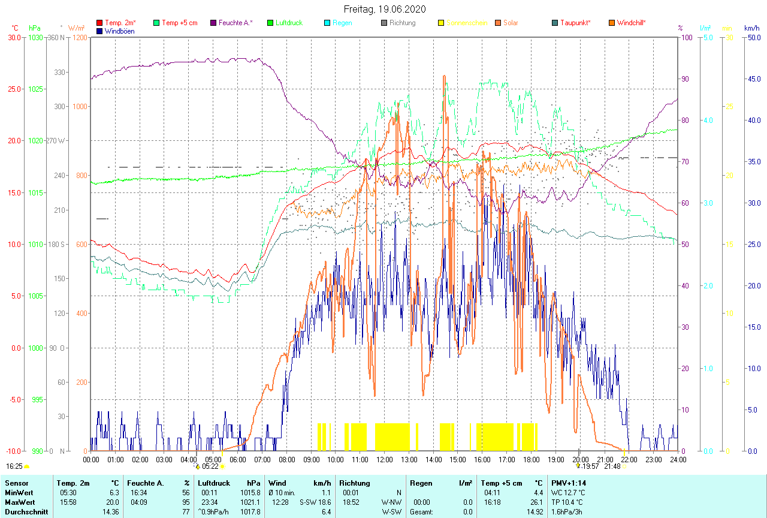Click the navy Windböen legend swatch
767x518 pixels.
click(x=99, y=31)
